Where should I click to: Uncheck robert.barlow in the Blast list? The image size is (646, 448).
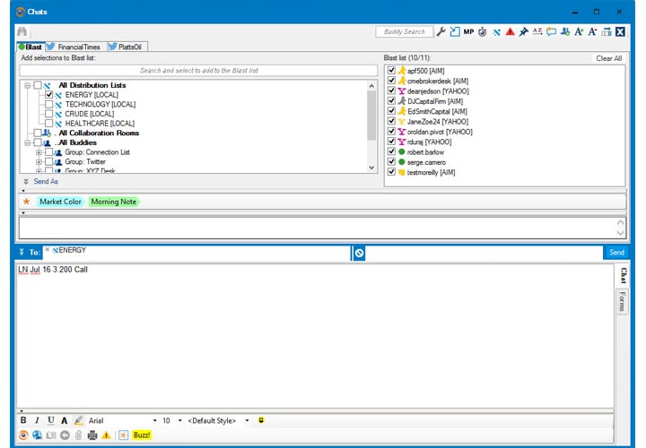[x=390, y=151]
